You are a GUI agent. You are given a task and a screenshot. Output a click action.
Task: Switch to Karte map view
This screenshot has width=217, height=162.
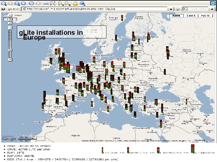pyautogui.click(x=177, y=15)
